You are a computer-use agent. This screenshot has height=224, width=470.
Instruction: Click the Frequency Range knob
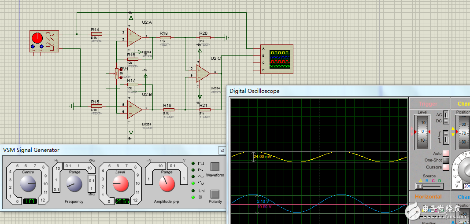point(74,183)
